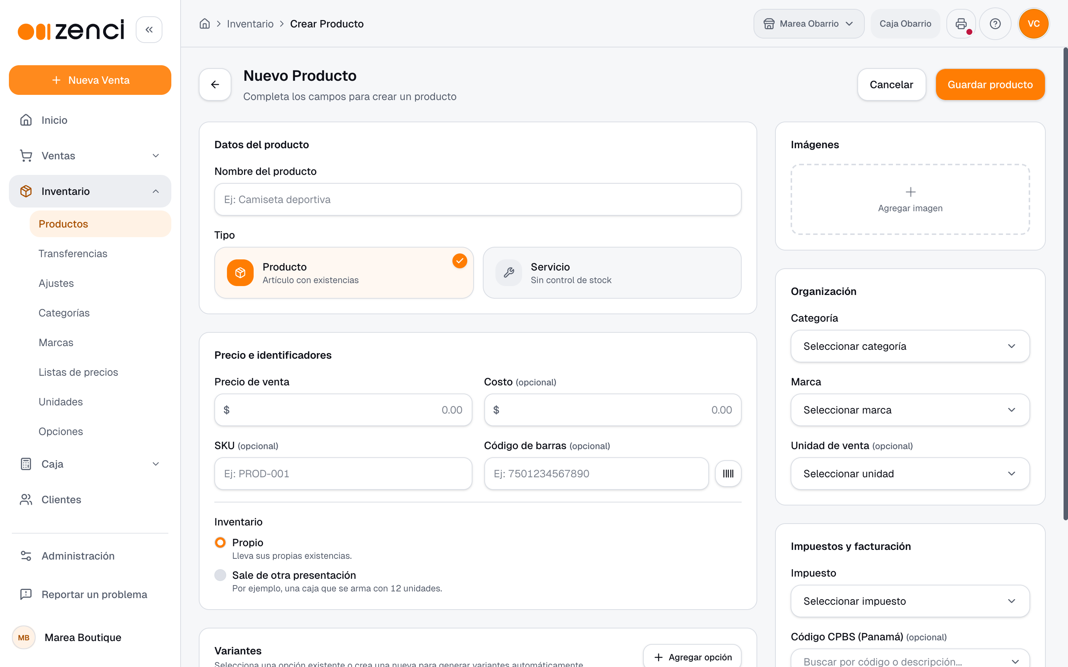Click the Clientes people icon

point(26,500)
